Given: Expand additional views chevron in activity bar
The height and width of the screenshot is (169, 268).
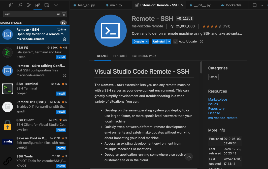Looking at the screenshot, I should (x=56, y=5).
